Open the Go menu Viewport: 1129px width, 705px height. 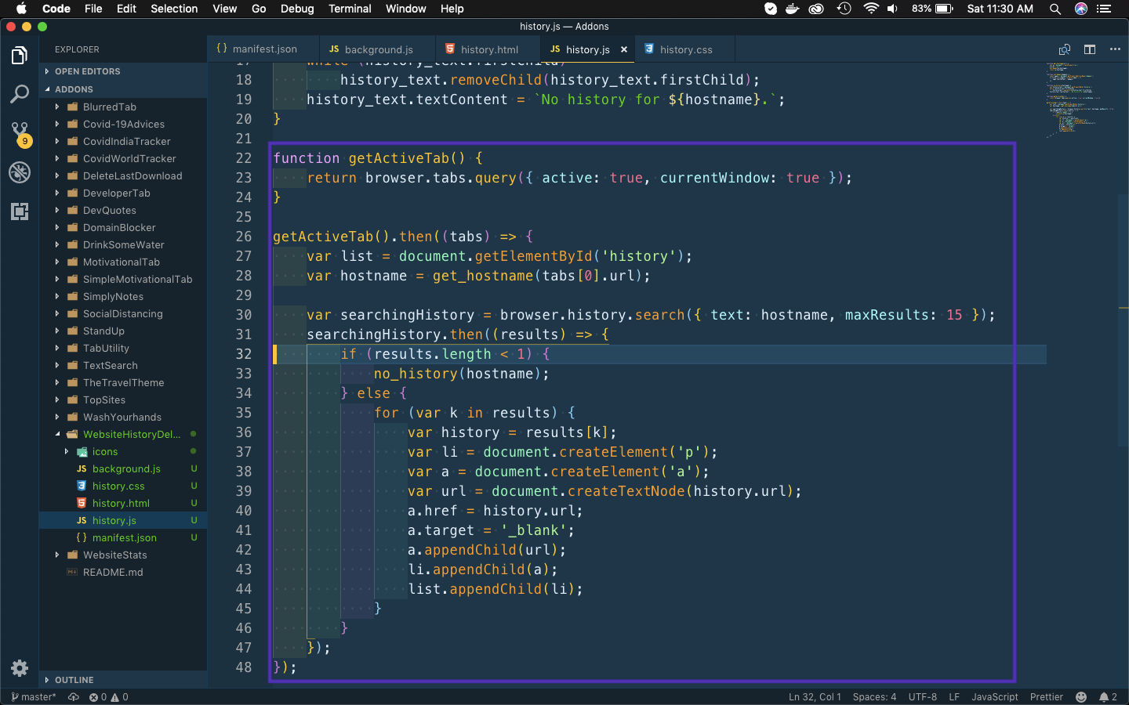click(x=259, y=9)
